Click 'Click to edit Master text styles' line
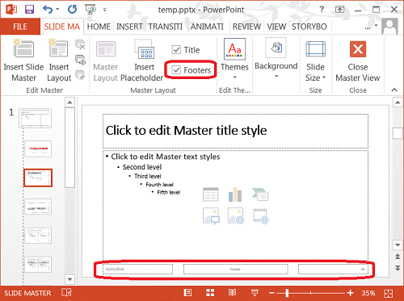 [x=166, y=157]
